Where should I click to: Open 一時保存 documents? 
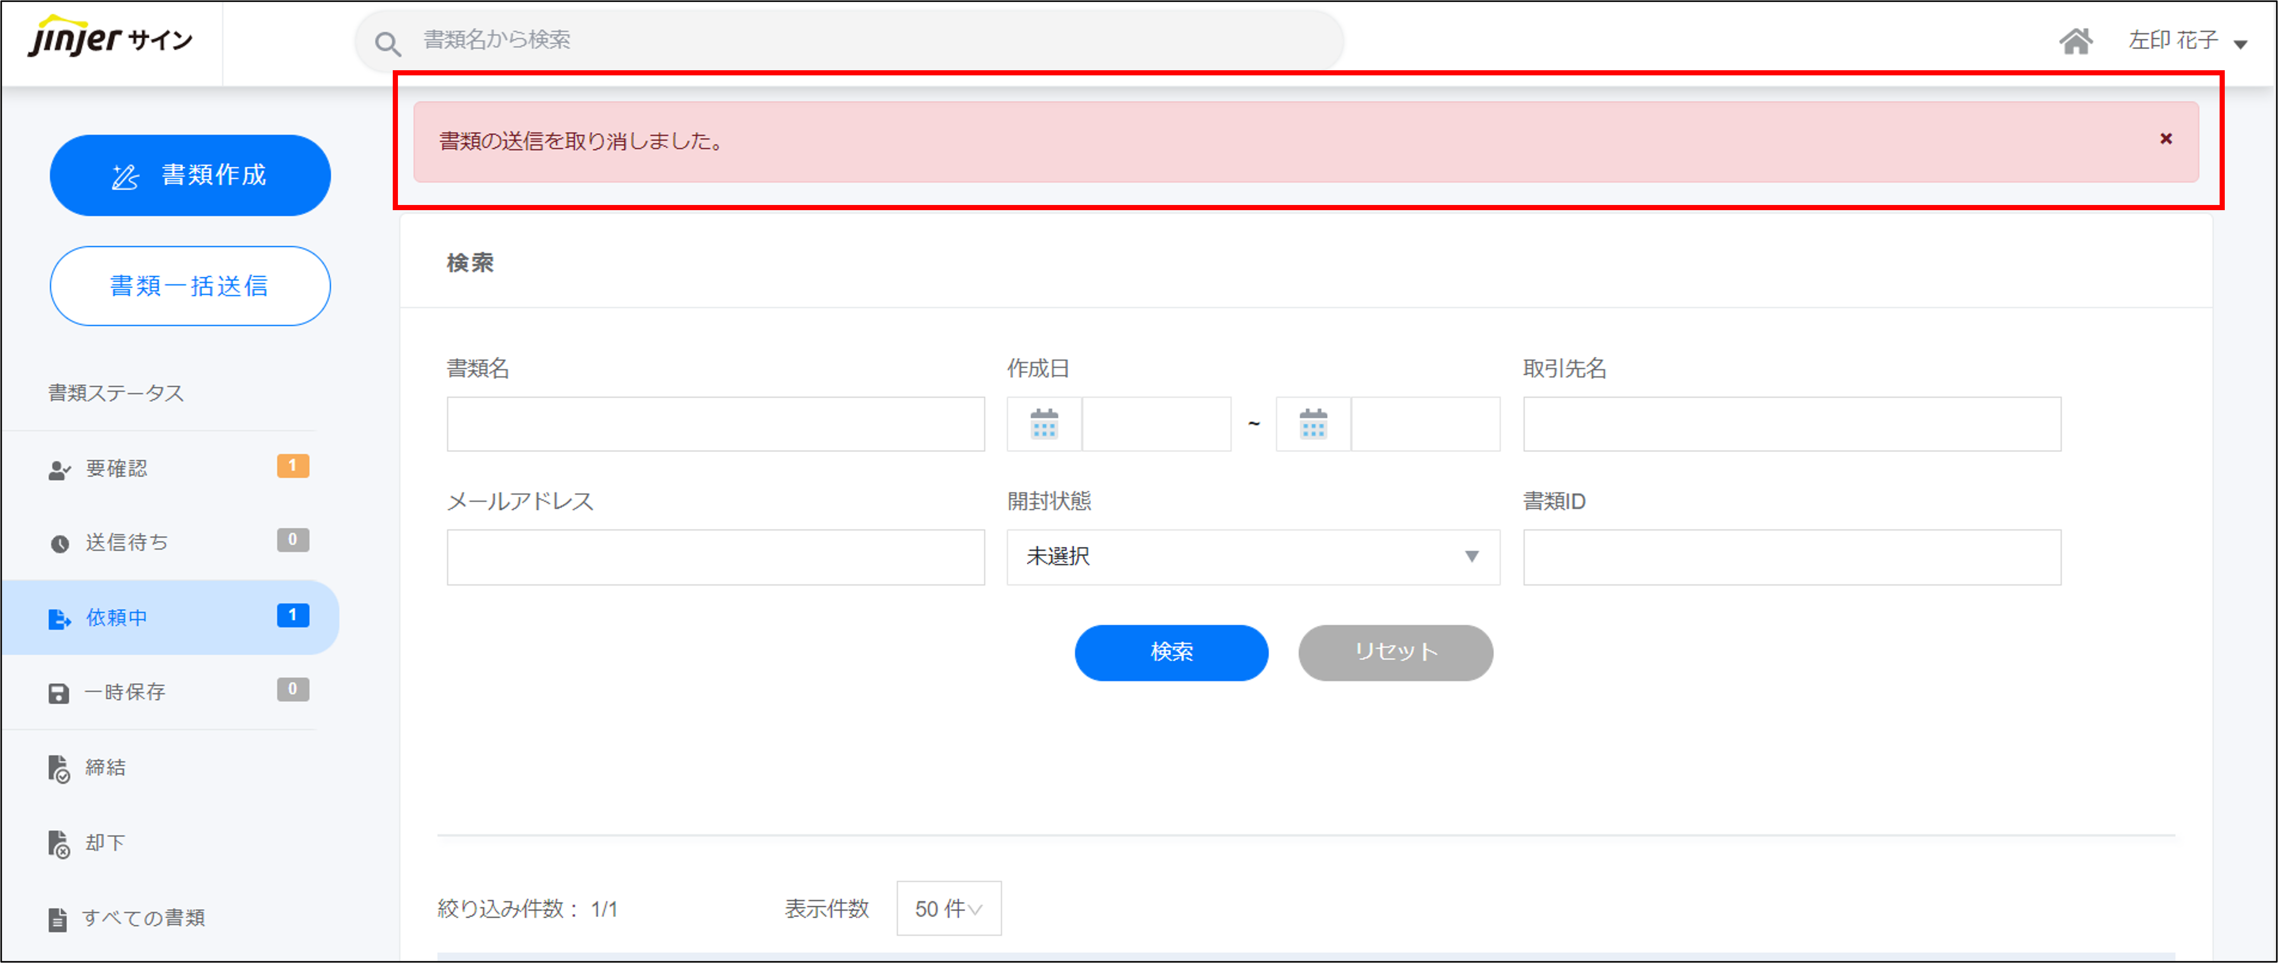(x=125, y=692)
